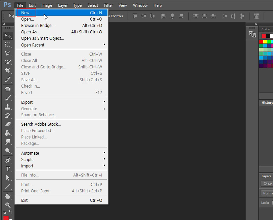This screenshot has width=273, height=220.
Task: Switch to the Color panel tab
Action: coord(266,29)
